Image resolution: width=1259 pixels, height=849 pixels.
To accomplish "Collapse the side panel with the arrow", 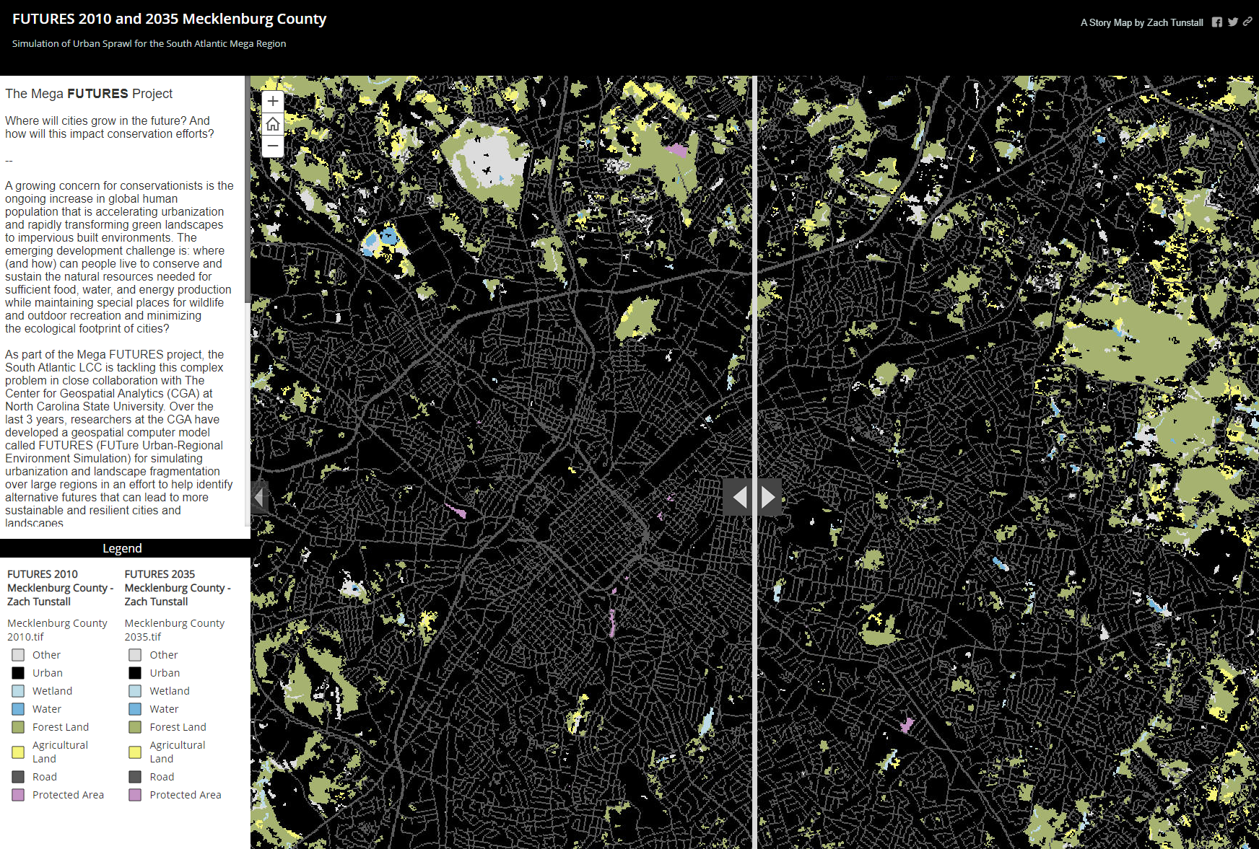I will 259,497.
